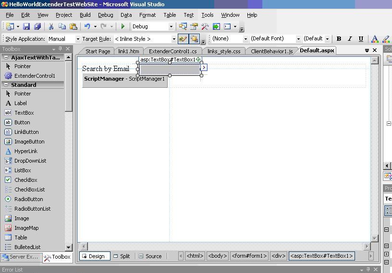This screenshot has width=392, height=273.
Task: Click the Foreground Color A icon
Action: click(375, 39)
